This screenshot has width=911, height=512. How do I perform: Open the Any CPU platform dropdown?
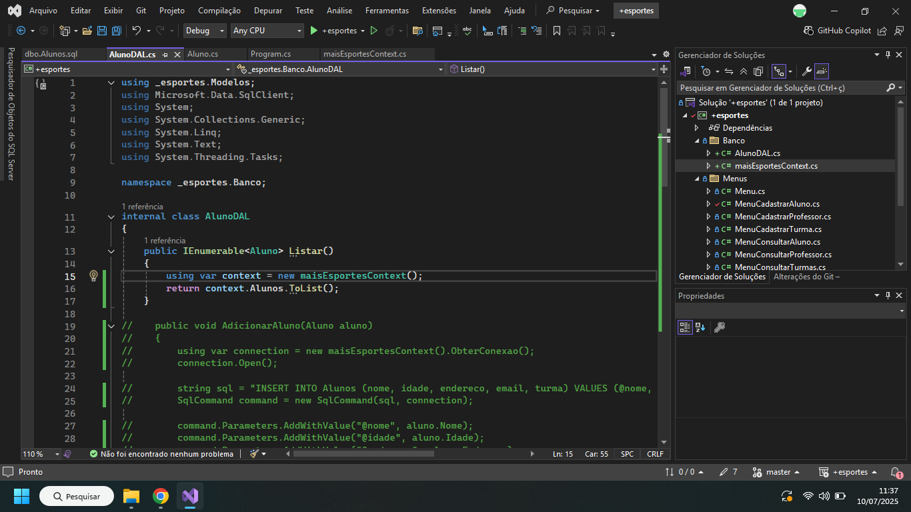[267, 31]
